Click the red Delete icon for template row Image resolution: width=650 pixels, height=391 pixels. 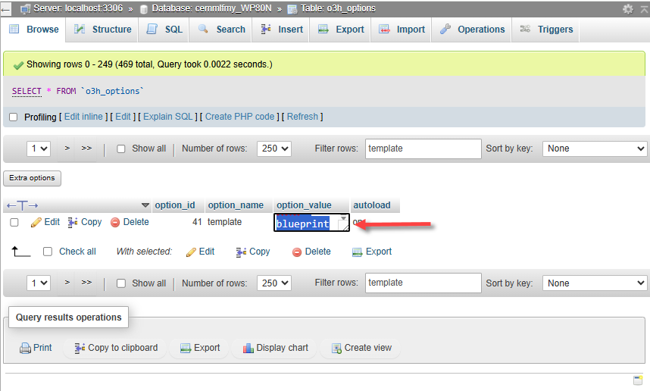click(x=115, y=223)
